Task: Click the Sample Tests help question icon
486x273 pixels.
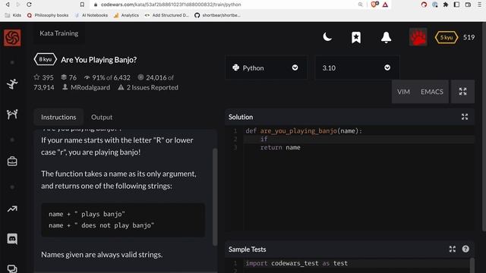Action: point(465,249)
